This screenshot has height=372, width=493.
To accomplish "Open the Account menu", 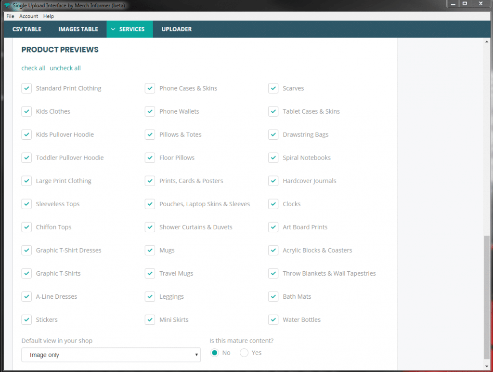I will pyautogui.click(x=28, y=16).
